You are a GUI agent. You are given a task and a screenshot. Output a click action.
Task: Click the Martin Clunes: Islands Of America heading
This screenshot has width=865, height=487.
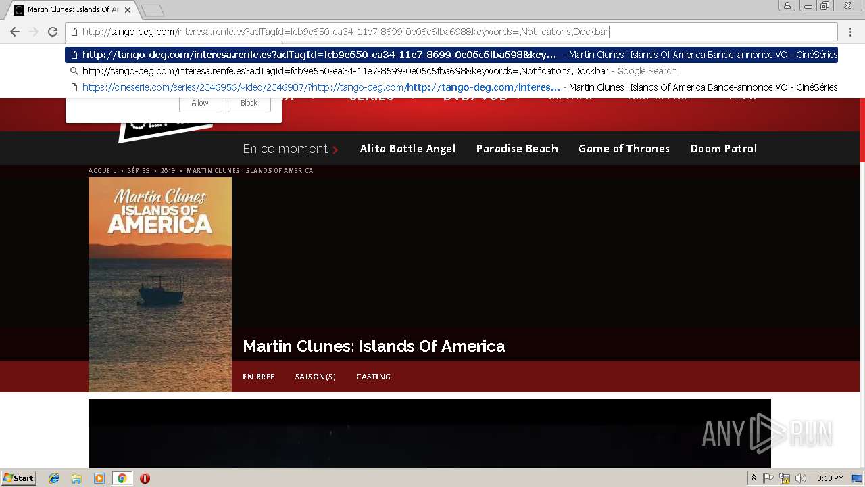pyautogui.click(x=374, y=346)
